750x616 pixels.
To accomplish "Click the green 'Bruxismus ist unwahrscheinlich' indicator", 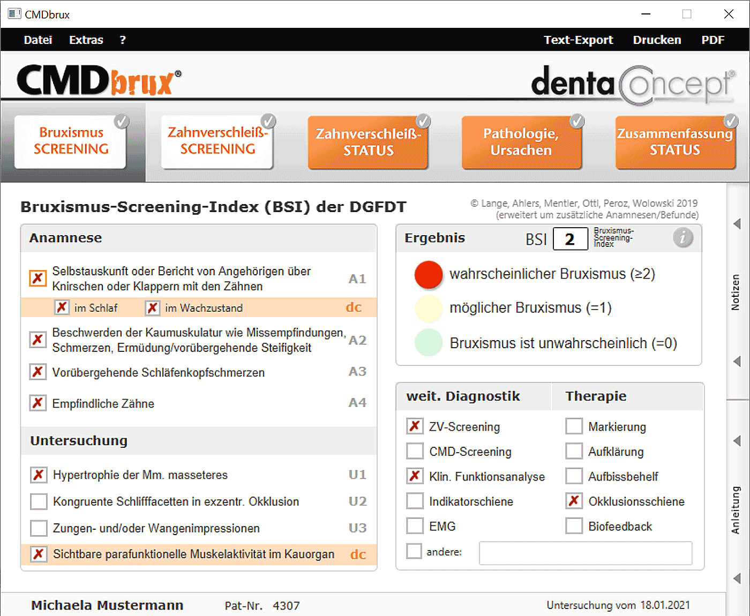I will click(429, 343).
